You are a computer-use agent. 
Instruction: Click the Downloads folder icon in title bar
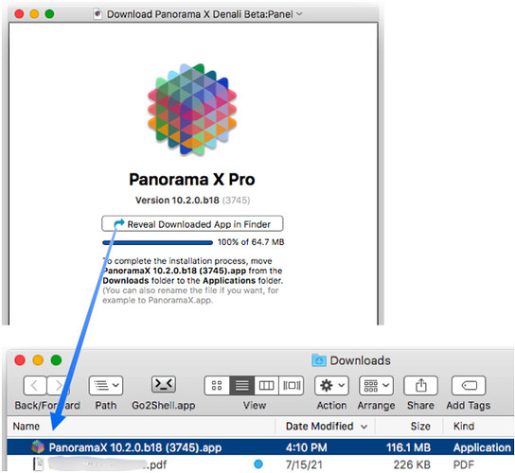319,360
